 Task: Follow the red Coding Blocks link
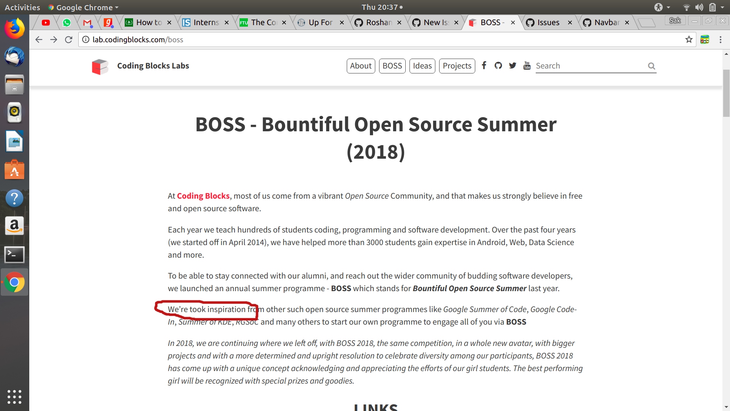203,196
